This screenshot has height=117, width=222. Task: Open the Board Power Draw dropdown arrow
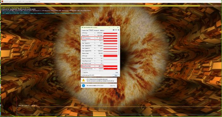click(95, 66)
